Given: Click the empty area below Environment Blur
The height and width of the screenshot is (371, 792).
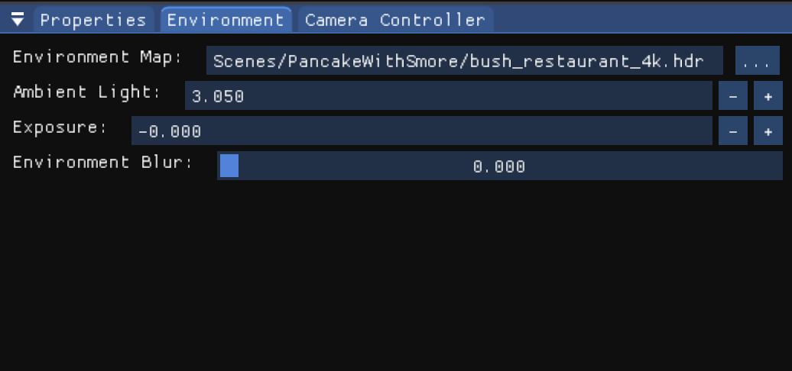Looking at the screenshot, I should point(396,275).
